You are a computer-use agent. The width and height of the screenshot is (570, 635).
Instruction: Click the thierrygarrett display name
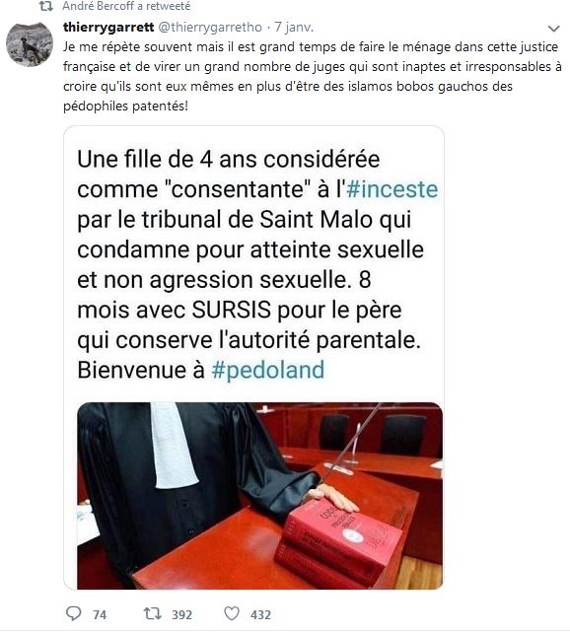click(108, 28)
